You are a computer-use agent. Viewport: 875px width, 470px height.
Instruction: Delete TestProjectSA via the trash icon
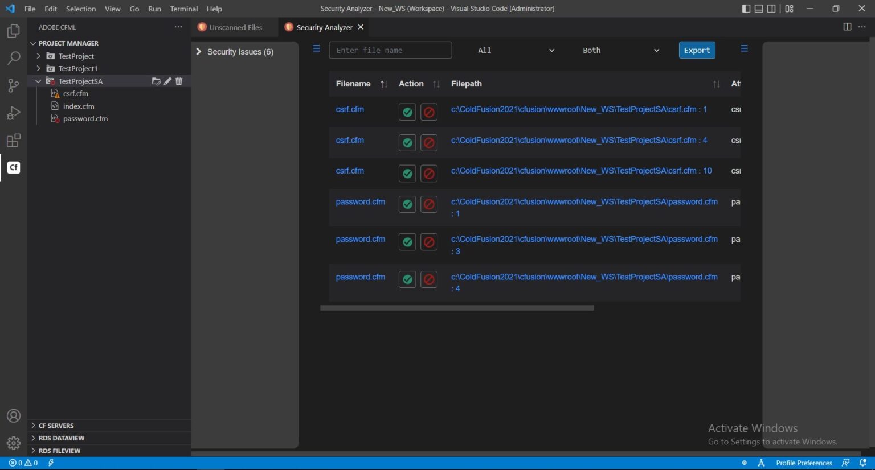[178, 81]
